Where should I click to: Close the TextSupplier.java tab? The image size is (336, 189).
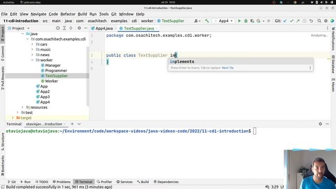point(157,28)
